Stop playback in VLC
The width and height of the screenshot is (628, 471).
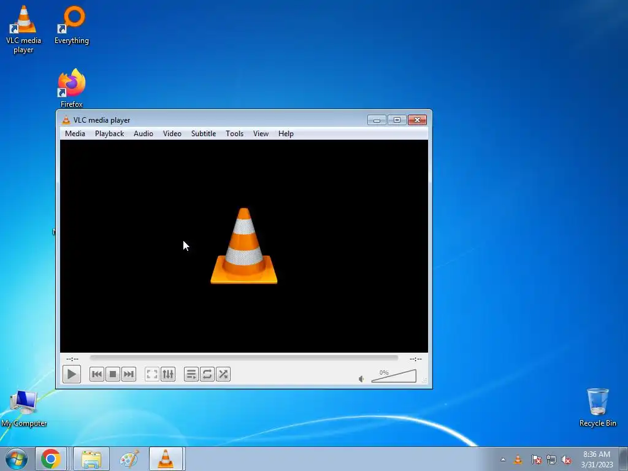pos(113,374)
